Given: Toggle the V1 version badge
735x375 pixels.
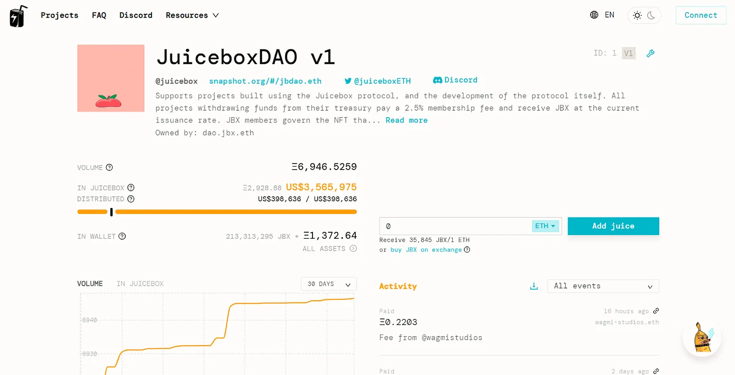Looking at the screenshot, I should (x=628, y=53).
